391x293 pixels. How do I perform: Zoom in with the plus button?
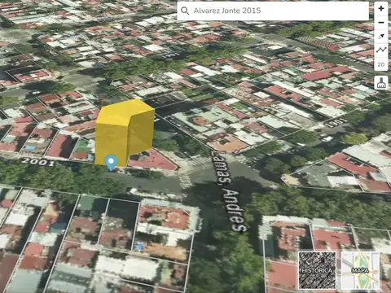tap(381, 8)
